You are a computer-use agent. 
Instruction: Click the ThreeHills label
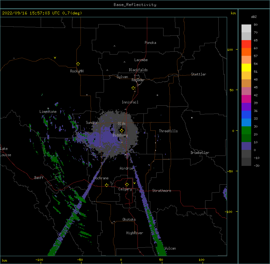click(x=168, y=131)
